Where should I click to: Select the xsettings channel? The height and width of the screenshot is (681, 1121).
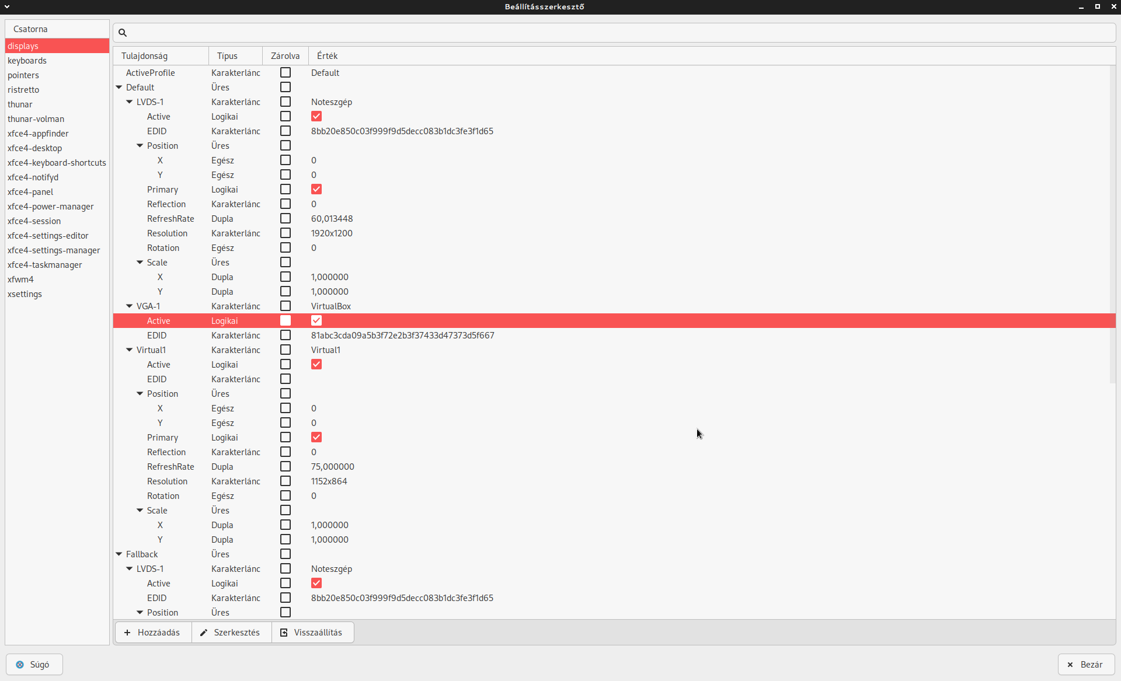point(57,294)
